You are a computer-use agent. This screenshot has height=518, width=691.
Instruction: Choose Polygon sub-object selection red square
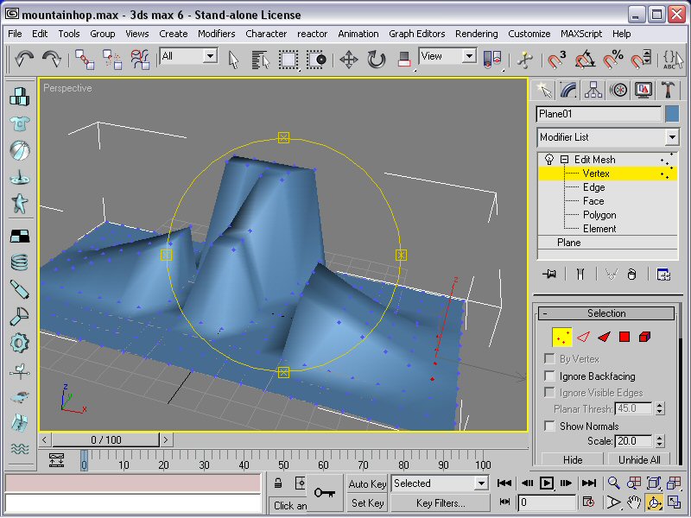point(624,337)
